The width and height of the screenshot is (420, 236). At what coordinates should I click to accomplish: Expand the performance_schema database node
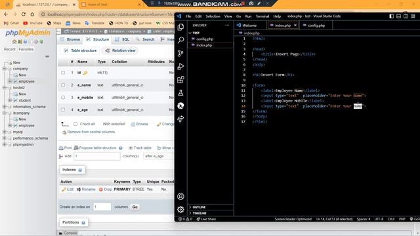tap(5, 138)
